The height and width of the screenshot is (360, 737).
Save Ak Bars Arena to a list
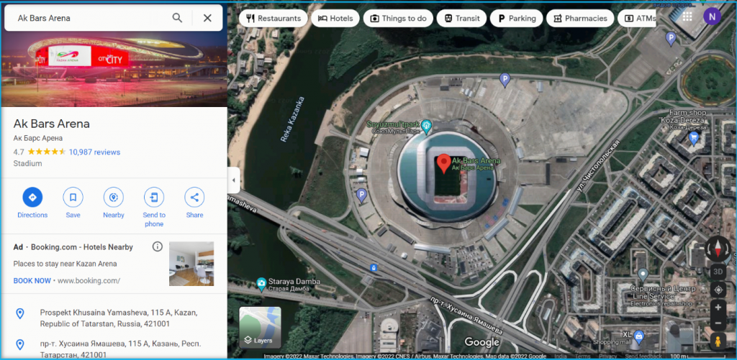coord(73,197)
